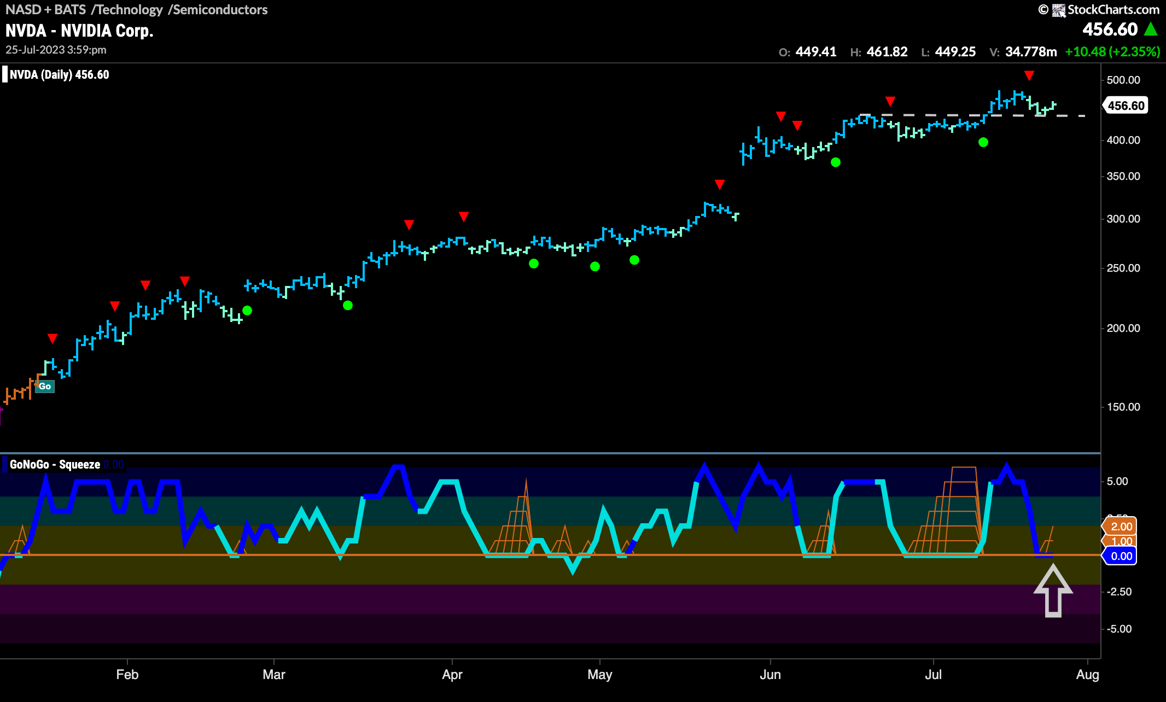Click the orange 2.00 squeeze value tag

1120,526
